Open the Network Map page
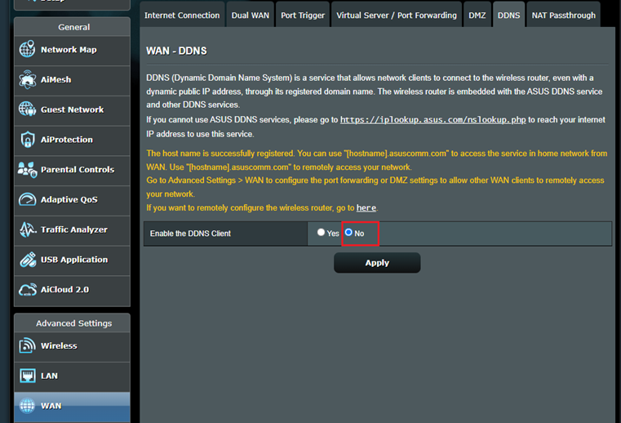Viewport: 621px width, 423px height. [x=72, y=51]
